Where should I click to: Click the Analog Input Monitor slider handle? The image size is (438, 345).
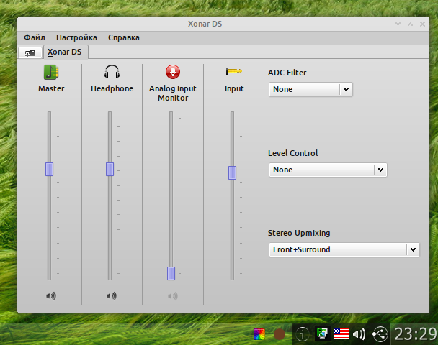(x=171, y=273)
